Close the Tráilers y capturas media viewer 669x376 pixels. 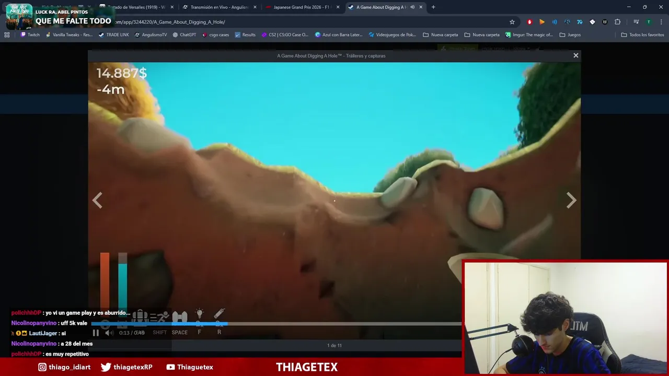(576, 55)
